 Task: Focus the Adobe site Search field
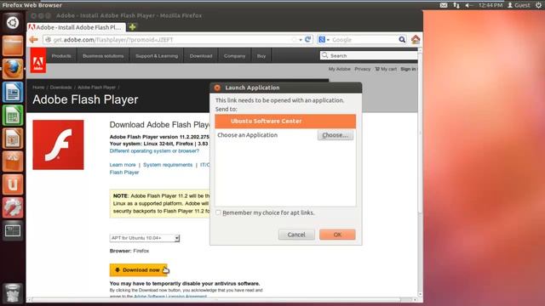[x=369, y=55]
